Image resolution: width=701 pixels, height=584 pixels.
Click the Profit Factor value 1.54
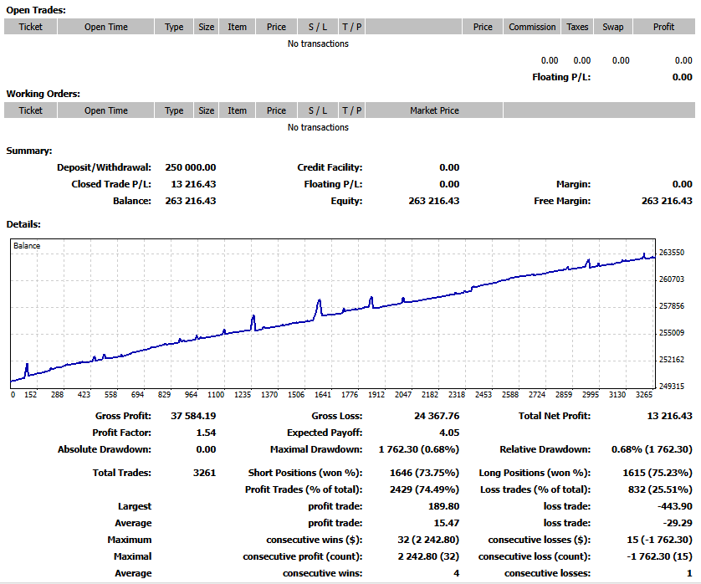(x=205, y=433)
